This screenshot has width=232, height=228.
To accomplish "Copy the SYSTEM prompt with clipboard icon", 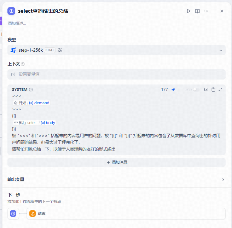I will 213,89.
